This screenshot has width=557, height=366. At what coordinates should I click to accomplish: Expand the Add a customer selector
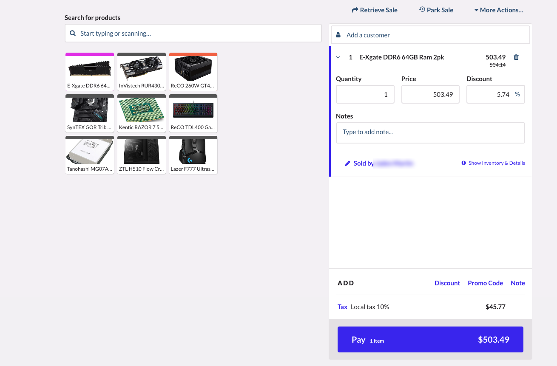click(430, 34)
